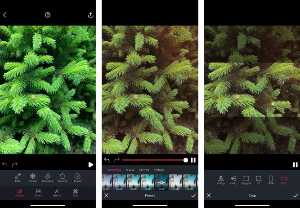Cancel the Crop panel with X
This screenshot has height=208, width=300.
[209, 195]
